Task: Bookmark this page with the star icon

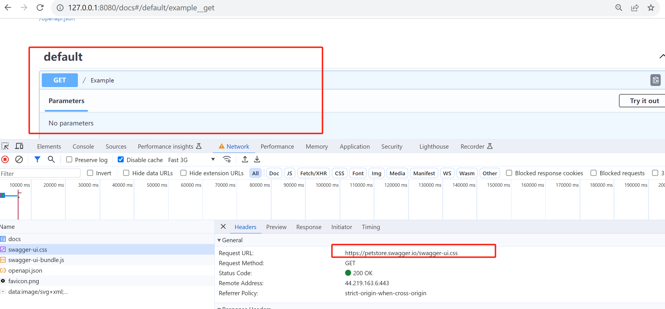Action: point(651,8)
